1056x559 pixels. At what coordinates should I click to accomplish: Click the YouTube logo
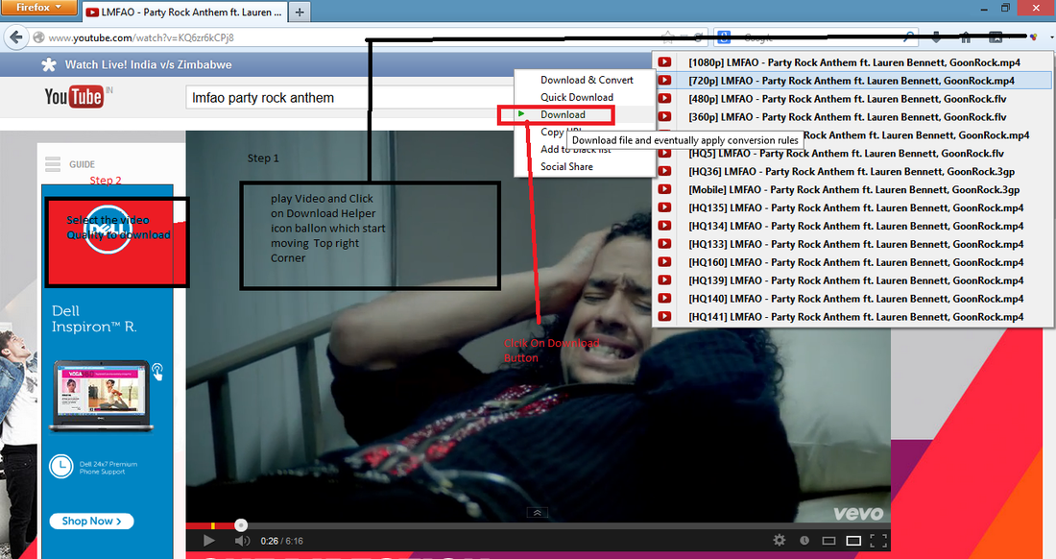pos(74,97)
